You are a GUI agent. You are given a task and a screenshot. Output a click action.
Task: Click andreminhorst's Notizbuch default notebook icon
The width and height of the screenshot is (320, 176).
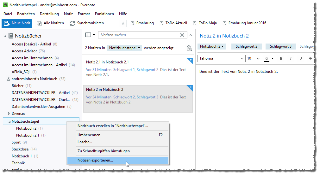(9, 79)
